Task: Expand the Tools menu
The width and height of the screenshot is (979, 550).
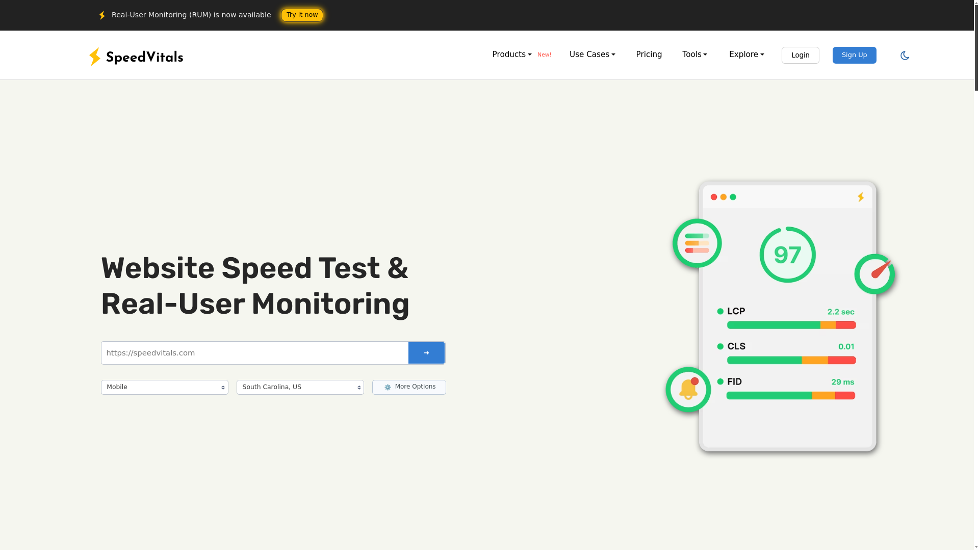Action: point(694,54)
